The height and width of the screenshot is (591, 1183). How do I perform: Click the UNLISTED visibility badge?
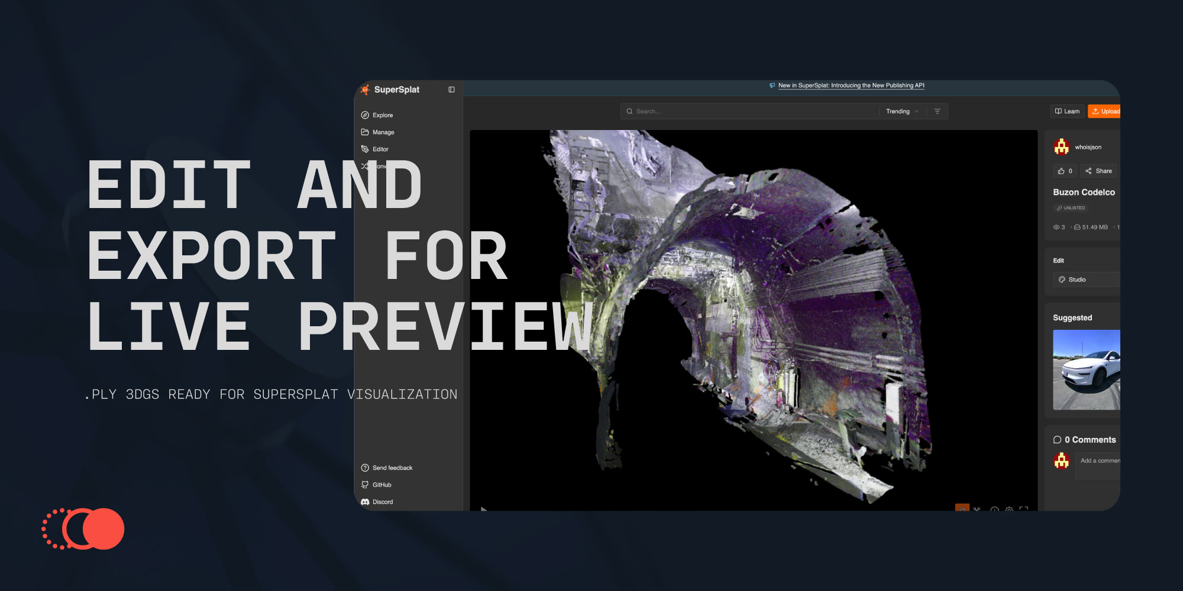click(1071, 208)
